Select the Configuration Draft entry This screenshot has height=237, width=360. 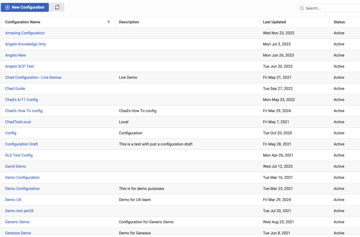coord(21,144)
